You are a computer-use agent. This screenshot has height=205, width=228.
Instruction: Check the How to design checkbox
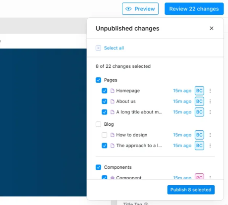pos(105,135)
